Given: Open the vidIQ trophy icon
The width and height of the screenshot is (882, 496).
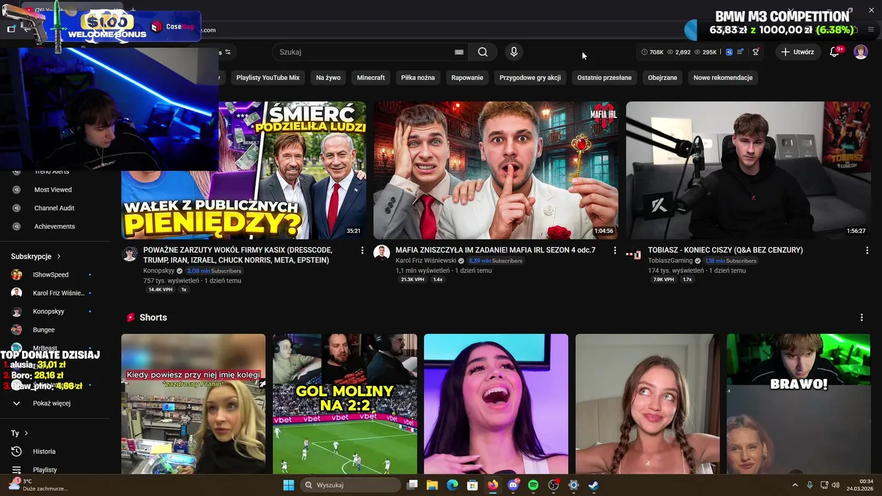Looking at the screenshot, I should coord(755,52).
